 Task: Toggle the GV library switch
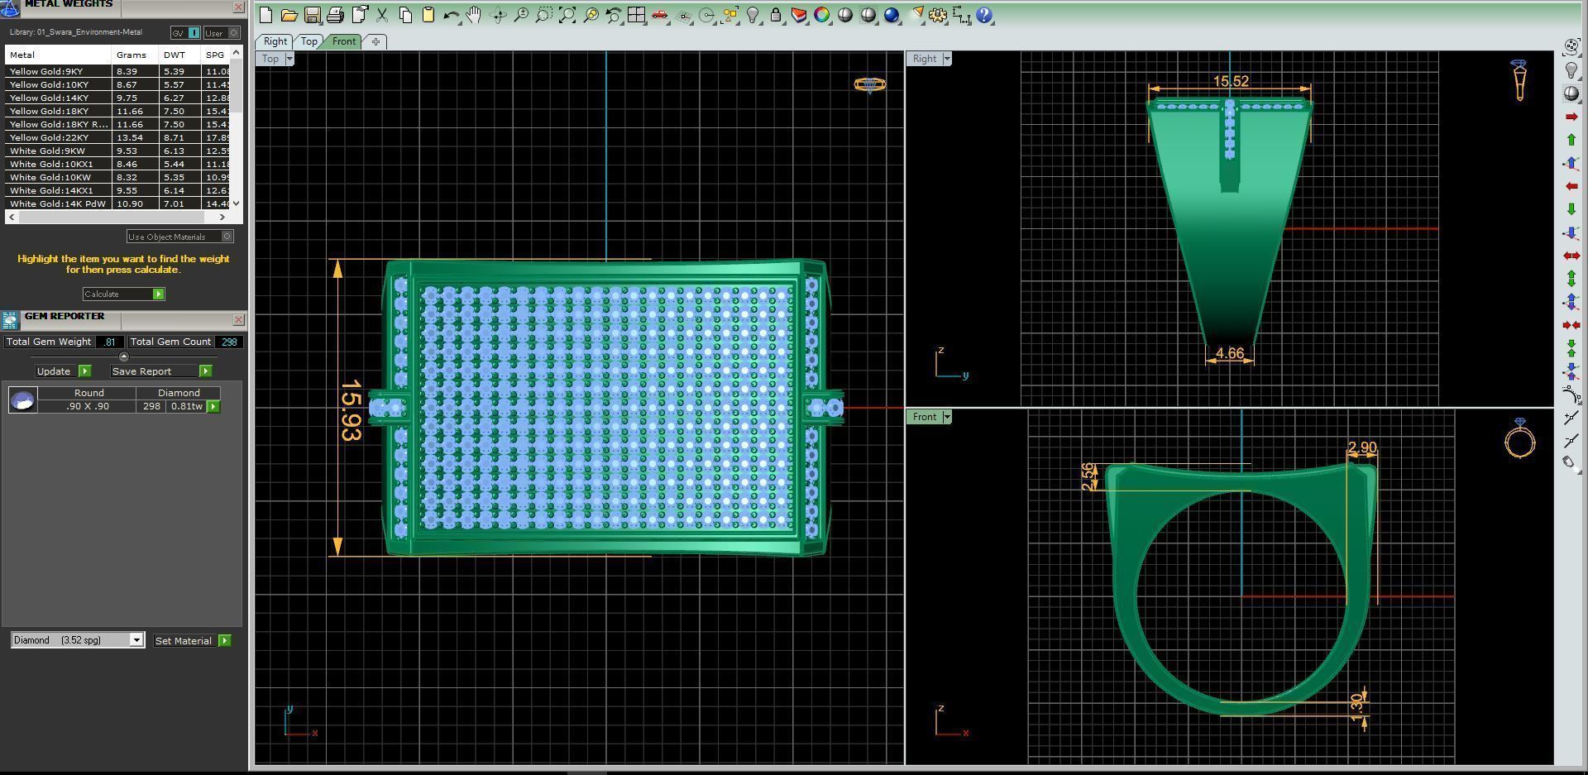(185, 33)
